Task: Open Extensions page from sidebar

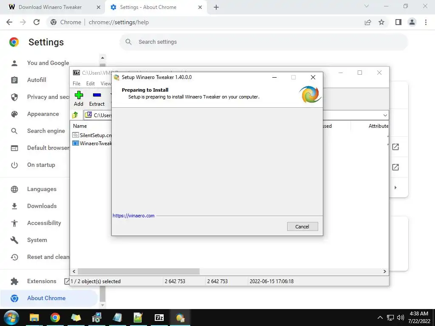Action: (42, 281)
